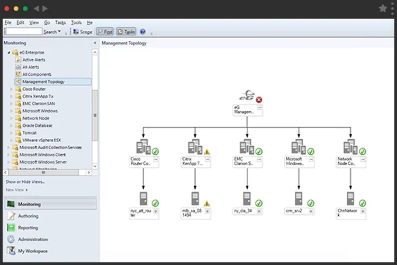Viewport: 397px width, 265px height.
Task: Toggle the Tasks pane button
Action: tap(126, 32)
